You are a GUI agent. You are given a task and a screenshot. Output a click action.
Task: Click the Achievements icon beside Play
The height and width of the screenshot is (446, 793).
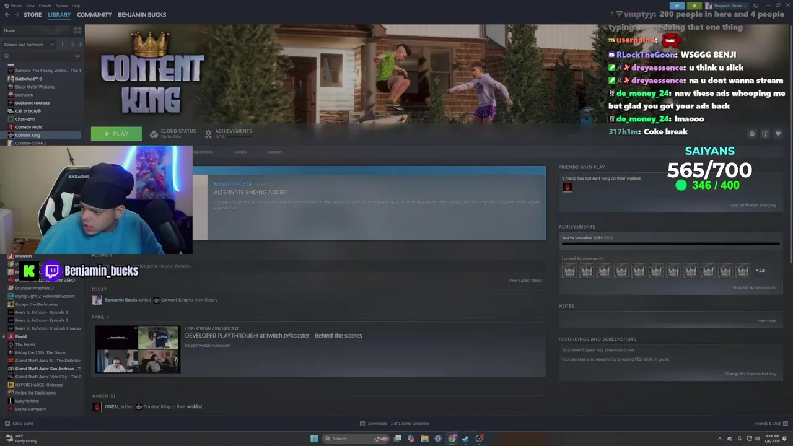click(x=208, y=134)
